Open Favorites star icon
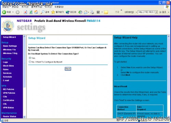 click(53, 12)
